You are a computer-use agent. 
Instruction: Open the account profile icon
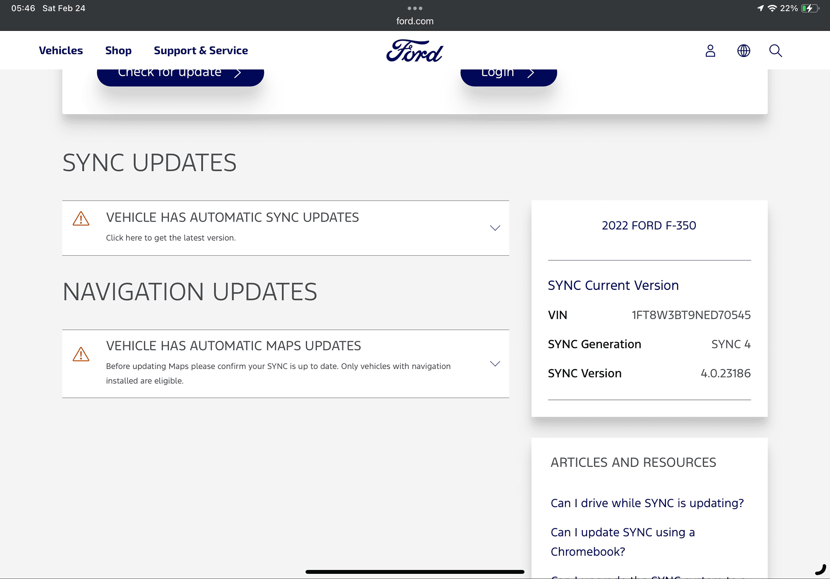pos(710,51)
